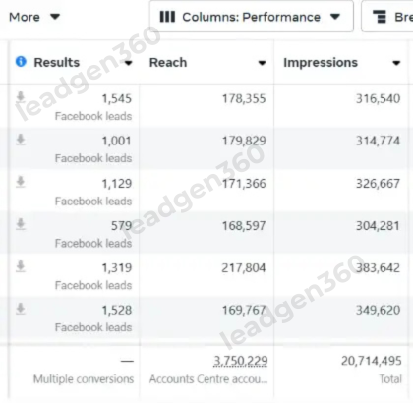Select the 20,714,495 total impressions cell
The height and width of the screenshot is (403, 413).
point(341,370)
